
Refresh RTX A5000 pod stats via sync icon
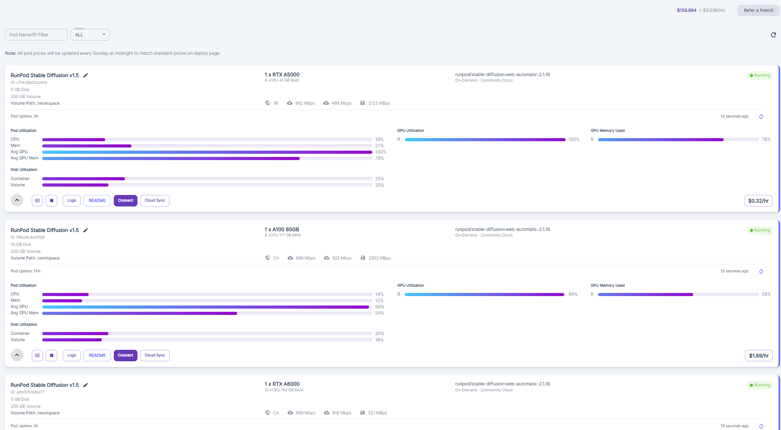click(x=761, y=116)
